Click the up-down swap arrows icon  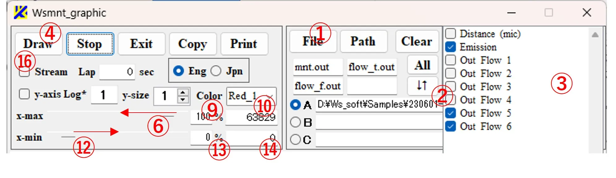[x=422, y=85]
